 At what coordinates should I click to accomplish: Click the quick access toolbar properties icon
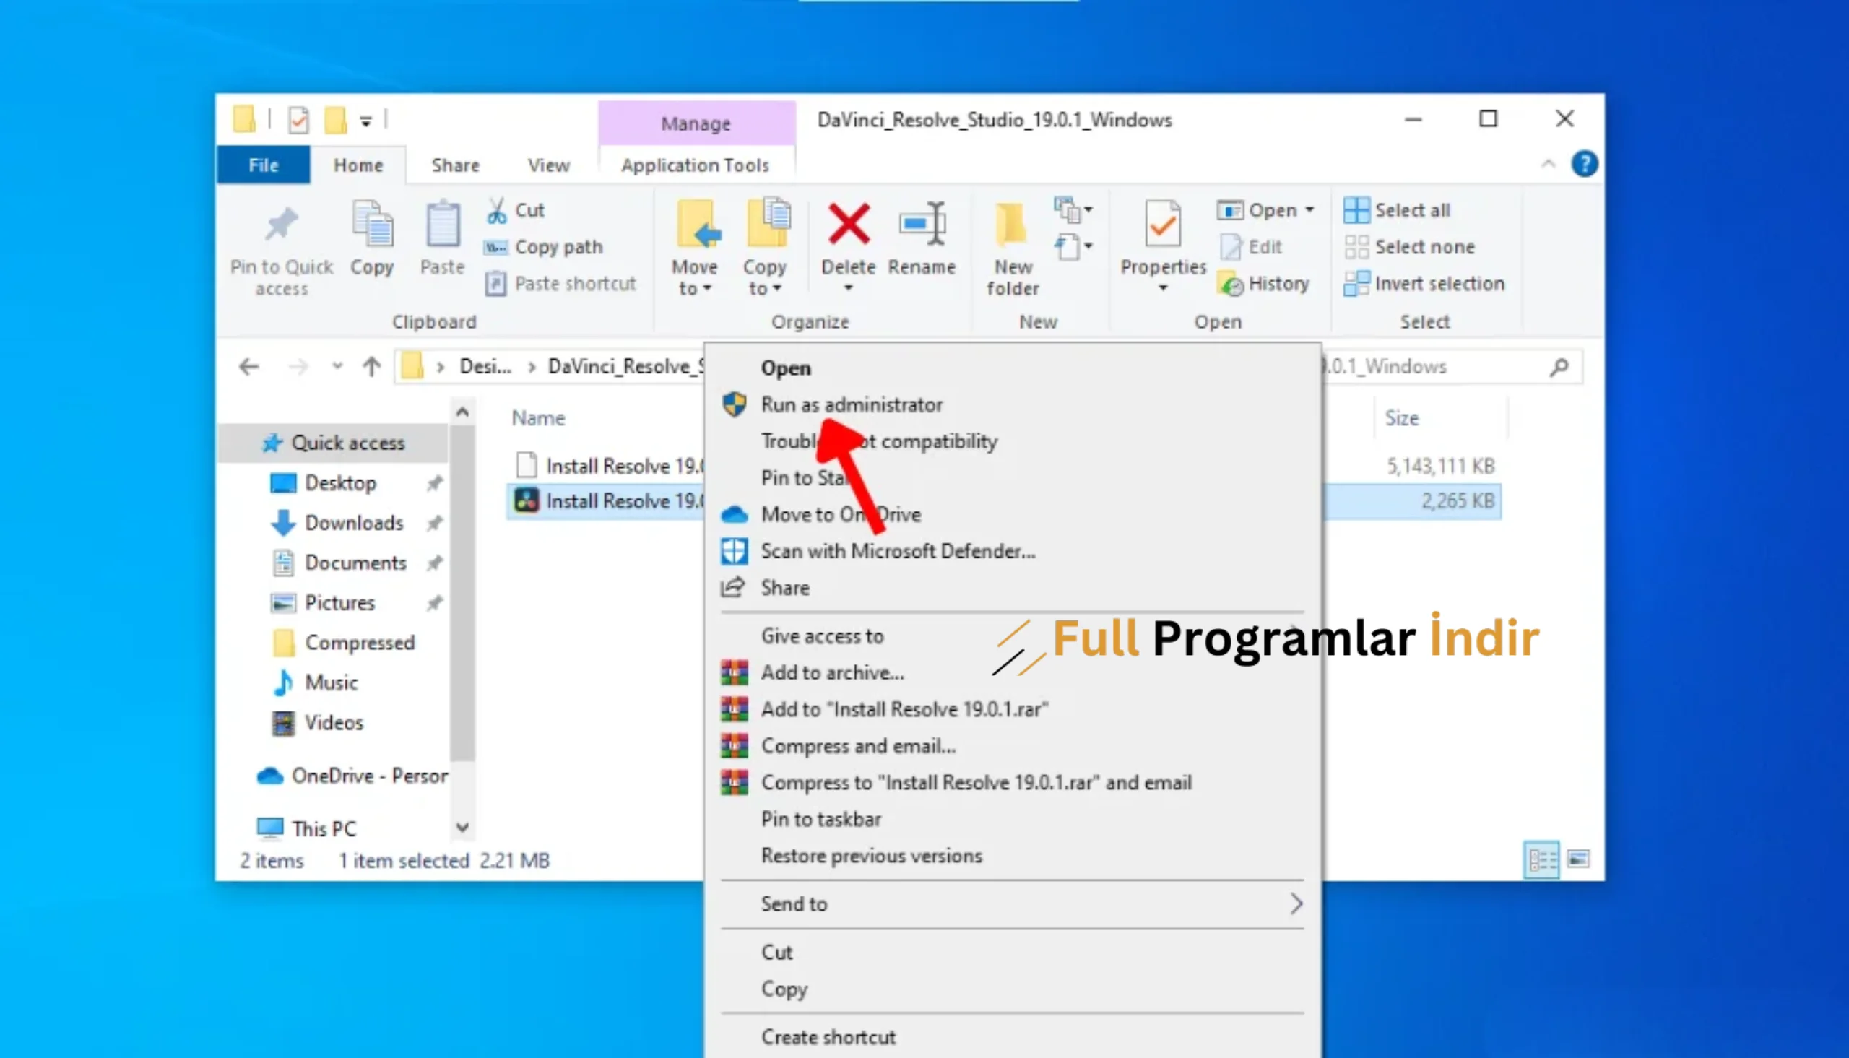click(x=298, y=120)
